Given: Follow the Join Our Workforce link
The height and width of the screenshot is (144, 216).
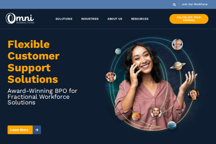Looking at the screenshot, I should click(x=195, y=4).
